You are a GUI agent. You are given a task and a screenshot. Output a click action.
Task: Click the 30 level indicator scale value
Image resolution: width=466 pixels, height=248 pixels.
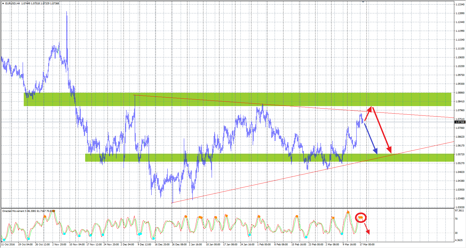point(456,233)
